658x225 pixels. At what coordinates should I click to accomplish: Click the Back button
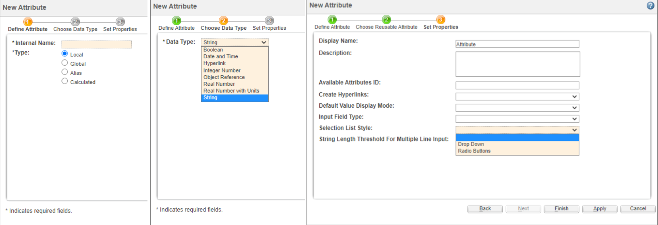[x=485, y=209]
